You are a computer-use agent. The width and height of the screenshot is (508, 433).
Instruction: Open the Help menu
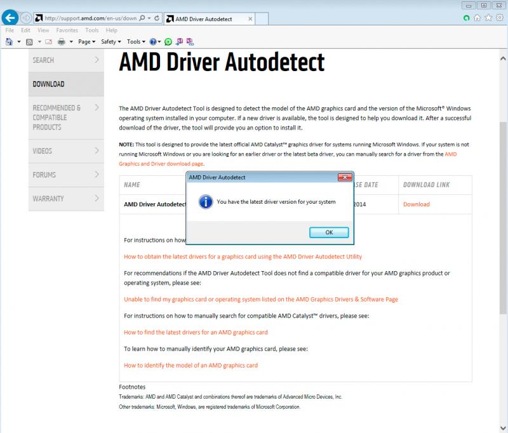tap(112, 30)
